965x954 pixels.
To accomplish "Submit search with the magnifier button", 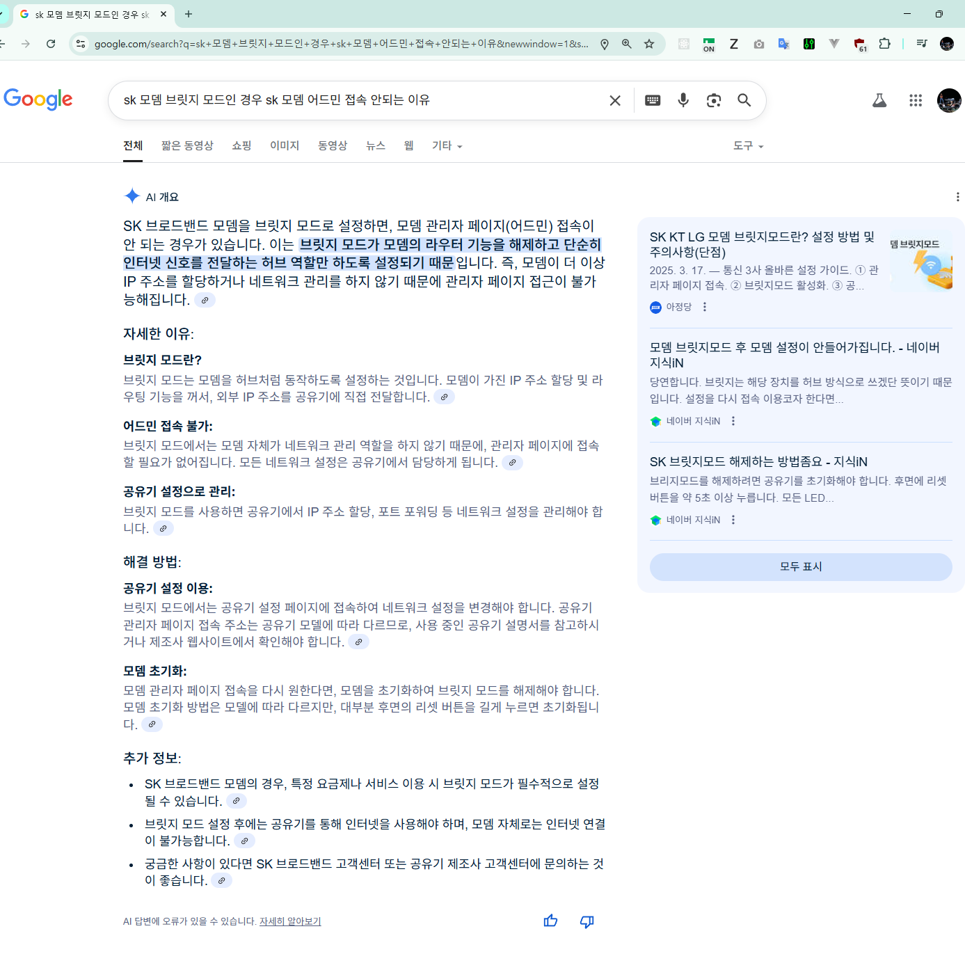I will [744, 100].
